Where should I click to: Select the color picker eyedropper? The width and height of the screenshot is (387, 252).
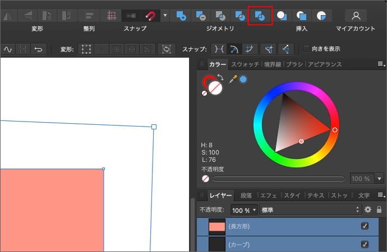click(233, 80)
